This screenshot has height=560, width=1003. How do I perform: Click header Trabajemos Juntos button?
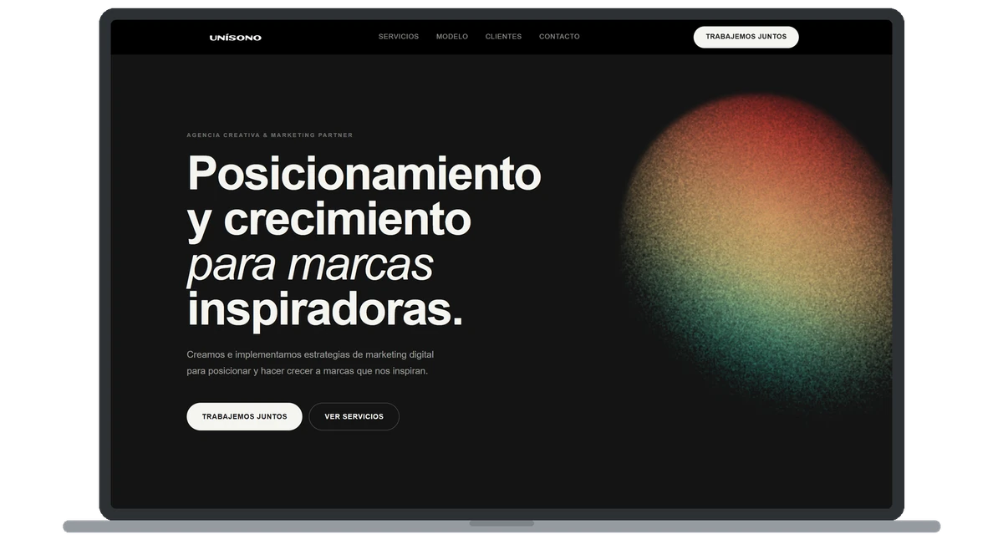point(746,37)
